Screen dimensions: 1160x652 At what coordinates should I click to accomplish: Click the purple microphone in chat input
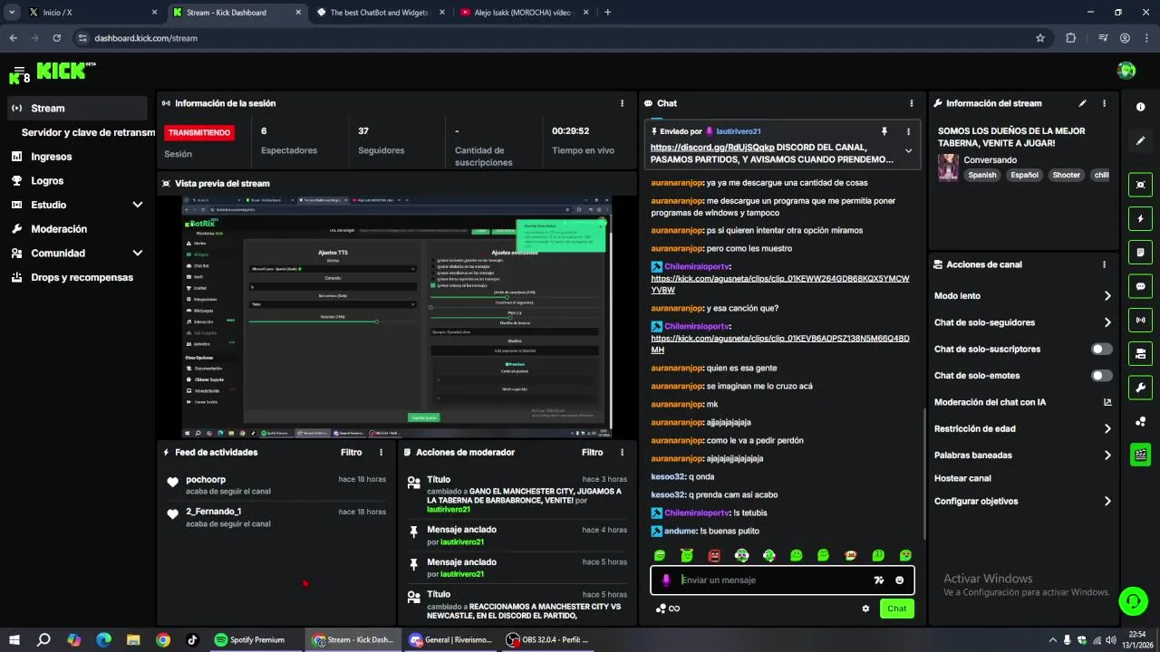pyautogui.click(x=666, y=580)
